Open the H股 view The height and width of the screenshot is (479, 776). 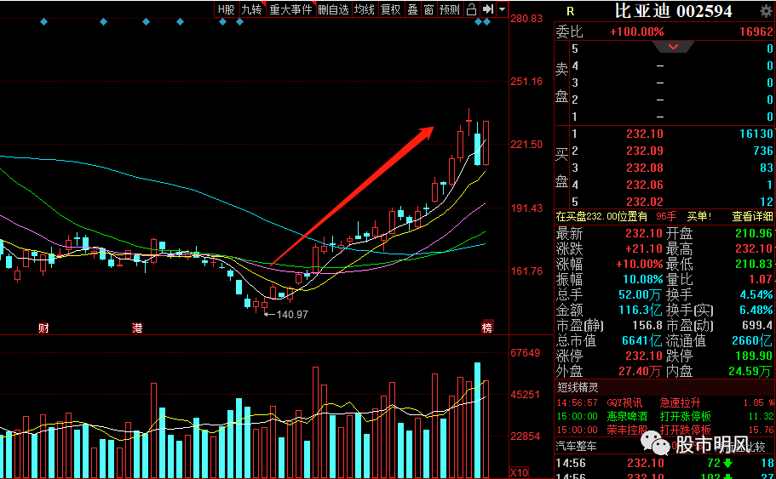(x=227, y=9)
